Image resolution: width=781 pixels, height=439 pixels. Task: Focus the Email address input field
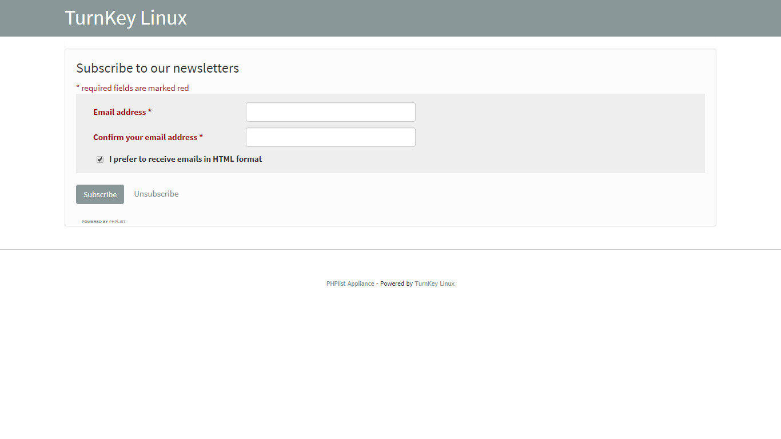pos(330,112)
